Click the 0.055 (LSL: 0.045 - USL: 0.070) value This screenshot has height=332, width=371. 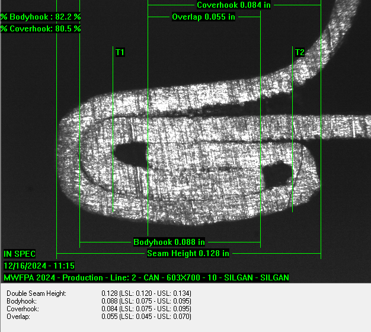point(146,317)
